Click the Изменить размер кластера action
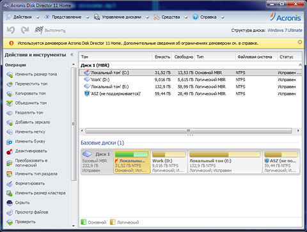The width and height of the screenshot is (307, 232). click(x=40, y=193)
